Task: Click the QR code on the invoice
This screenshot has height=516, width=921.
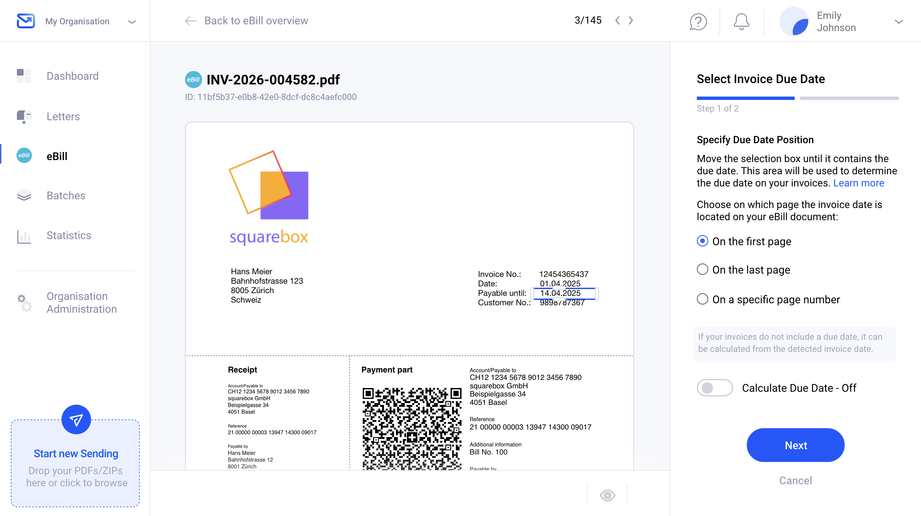Action: [x=412, y=429]
